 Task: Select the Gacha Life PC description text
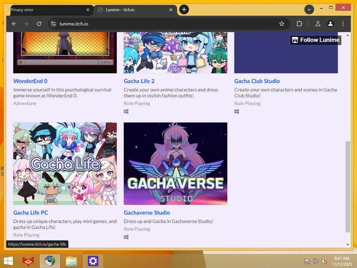pos(65,224)
